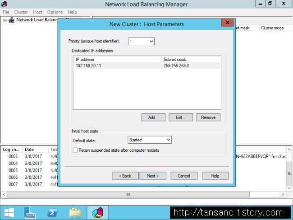
Task: Click the Remove button
Action: click(208, 117)
